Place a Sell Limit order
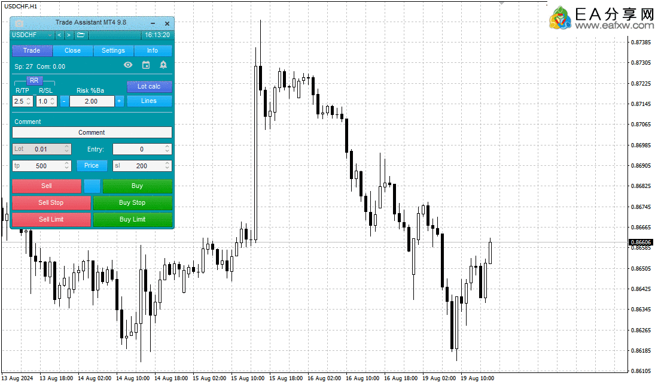Screen dimensions: 655x385 click(x=51, y=220)
